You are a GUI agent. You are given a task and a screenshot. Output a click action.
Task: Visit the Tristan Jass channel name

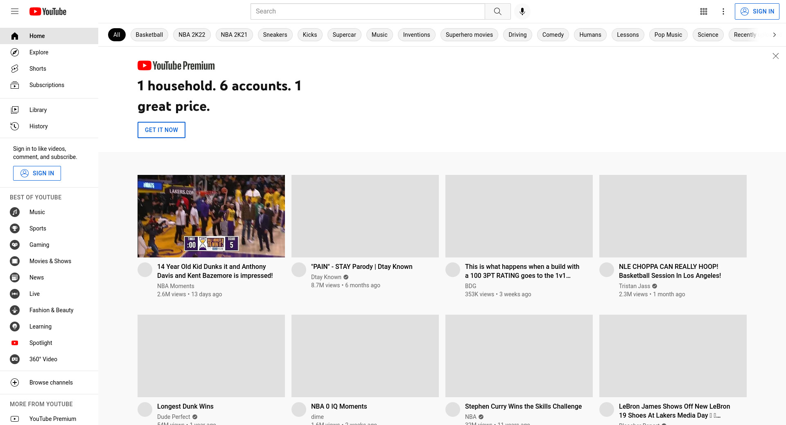point(635,286)
